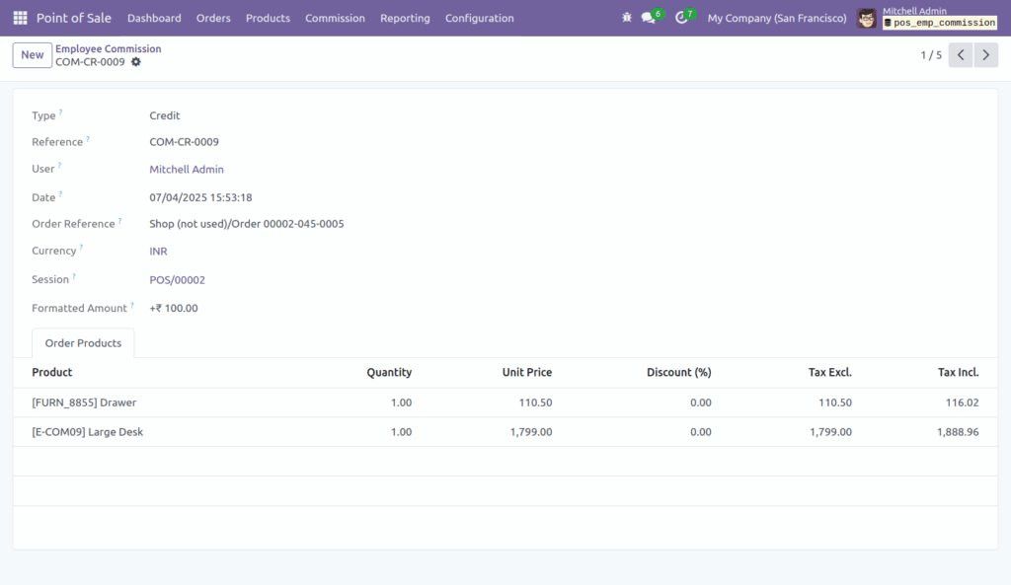Click the Employee Commission breadcrumb

pyautogui.click(x=108, y=47)
